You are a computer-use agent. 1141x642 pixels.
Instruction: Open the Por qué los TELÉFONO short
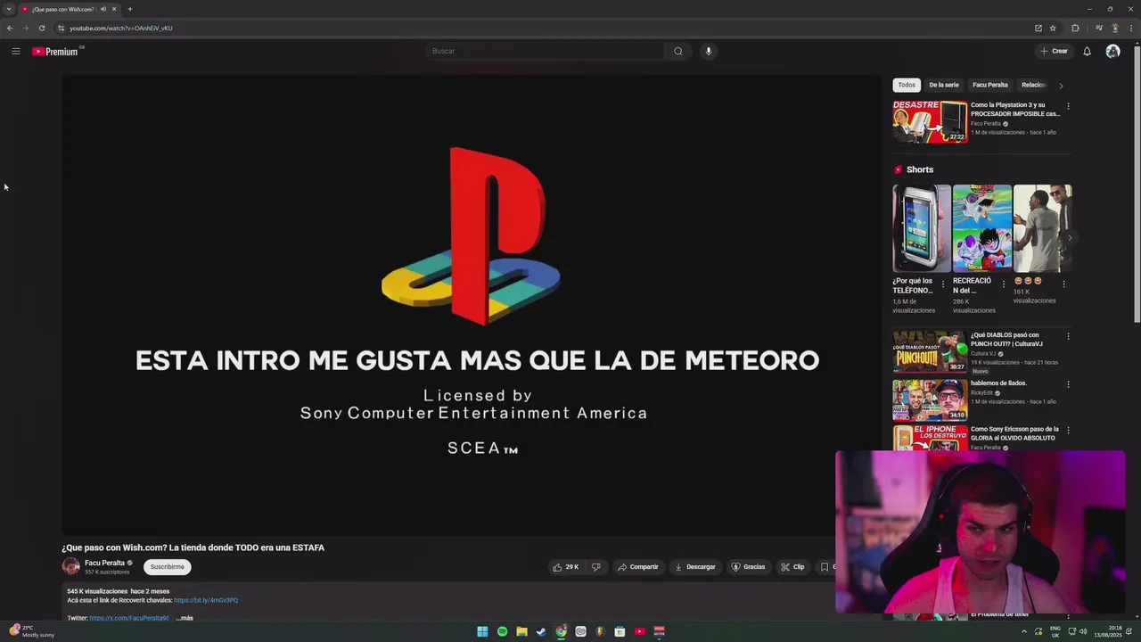tap(922, 228)
